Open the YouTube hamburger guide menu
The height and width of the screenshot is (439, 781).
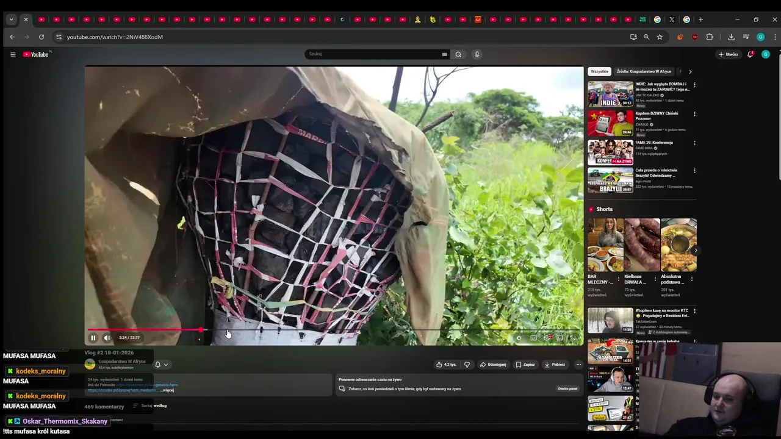pos(13,54)
